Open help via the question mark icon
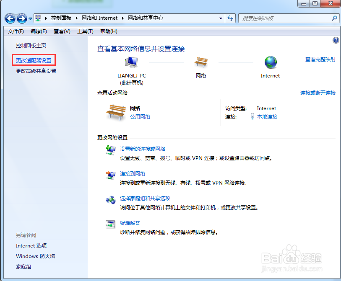The width and height of the screenshot is (341, 281). click(335, 40)
